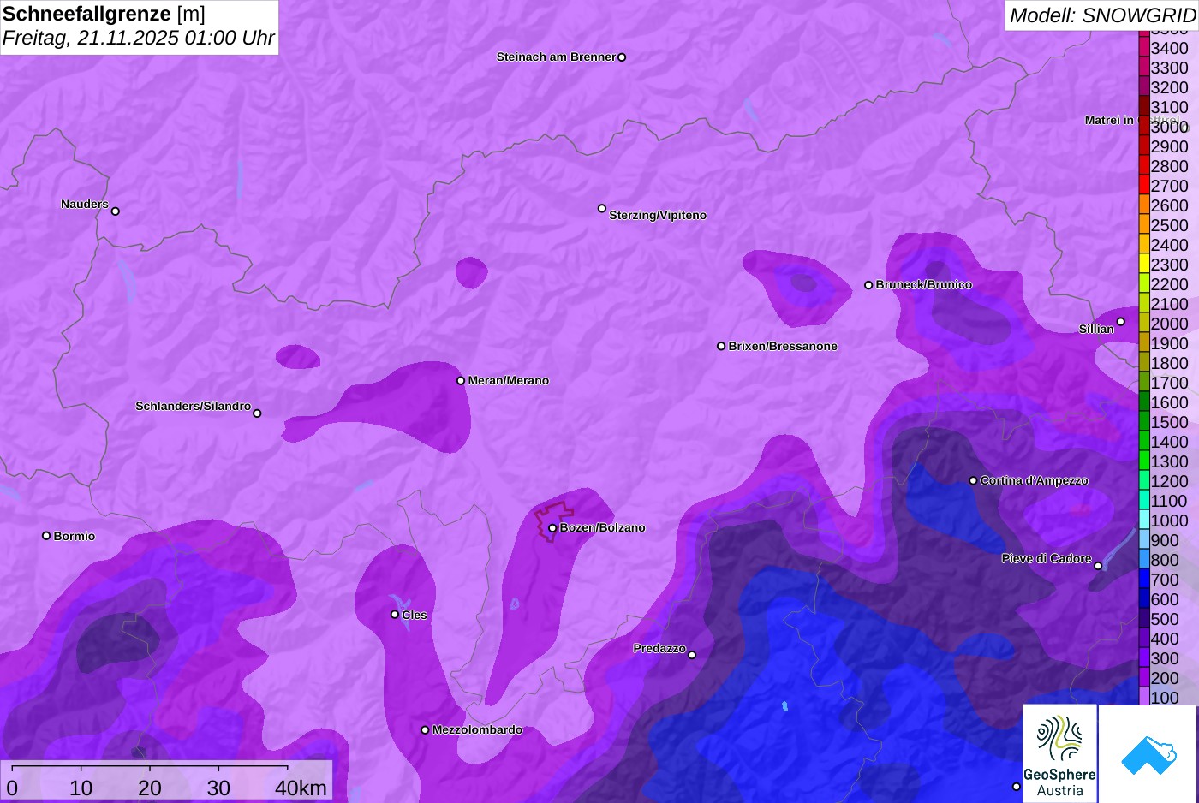The image size is (1199, 803).
Task: Click the date Freitag, 21.11.2025 01:00 Uhr
Action: click(139, 38)
